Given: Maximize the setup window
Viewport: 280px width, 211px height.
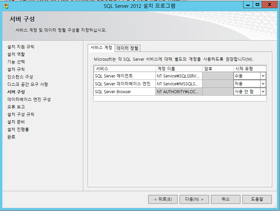Looking at the screenshot, I should (x=257, y=5).
